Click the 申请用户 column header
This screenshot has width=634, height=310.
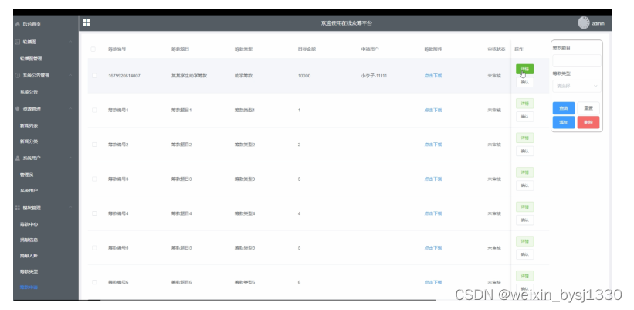370,49
